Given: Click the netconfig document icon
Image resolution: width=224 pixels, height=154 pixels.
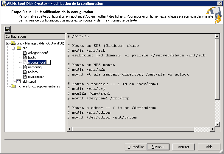Looking at the screenshot, I should tap(25, 67).
